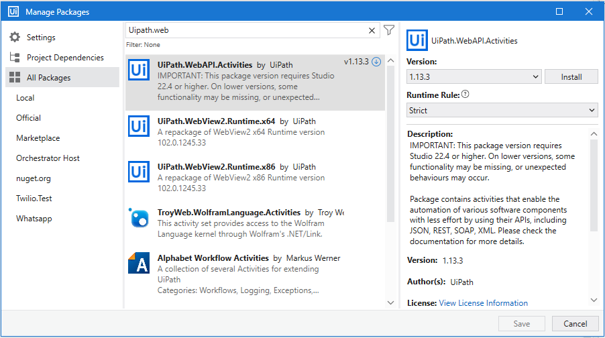
Task: Select Alphabet Workflow Activities package title
Action: click(213, 258)
